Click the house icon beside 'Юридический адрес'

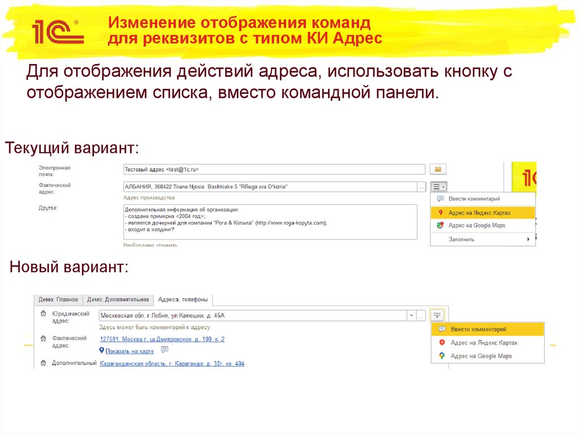tap(43, 313)
